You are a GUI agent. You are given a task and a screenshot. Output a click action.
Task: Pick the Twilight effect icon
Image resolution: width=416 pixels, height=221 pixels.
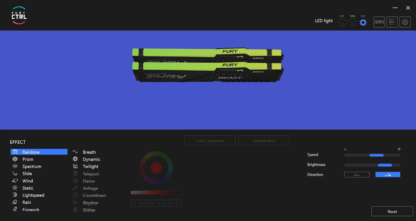click(75, 166)
